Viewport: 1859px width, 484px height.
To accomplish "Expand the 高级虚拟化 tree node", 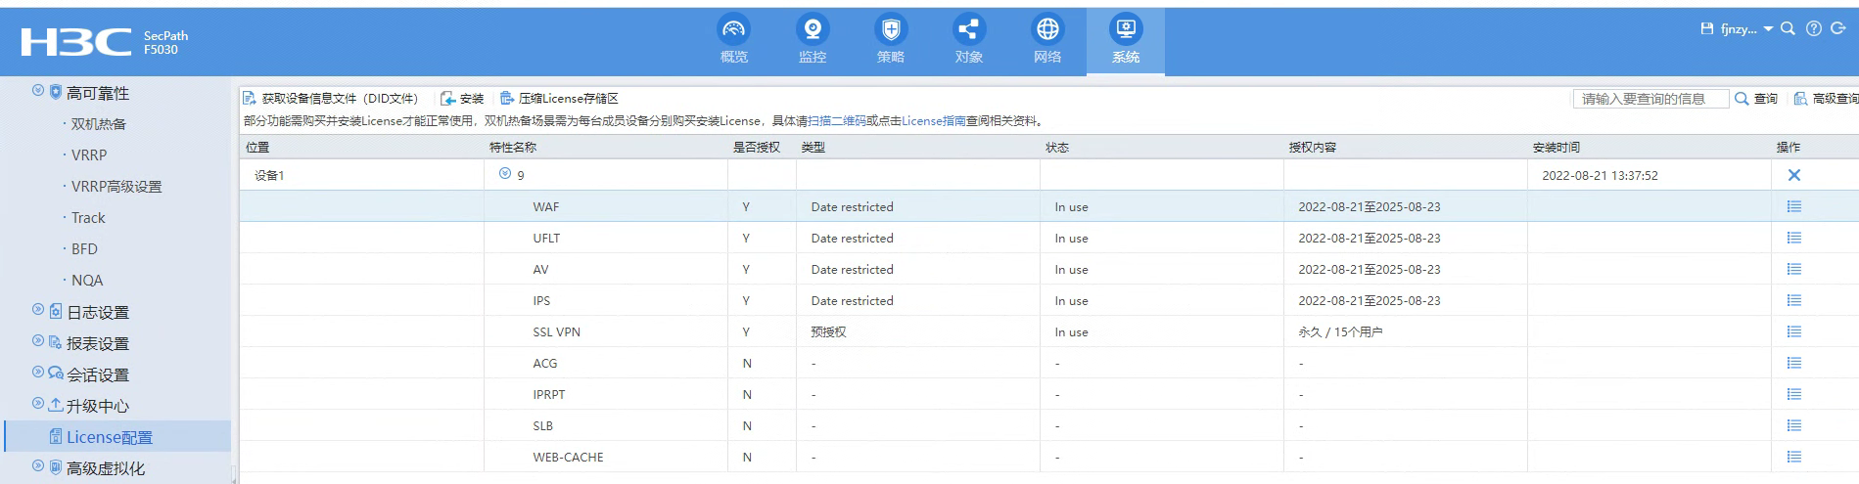I will (x=38, y=466).
